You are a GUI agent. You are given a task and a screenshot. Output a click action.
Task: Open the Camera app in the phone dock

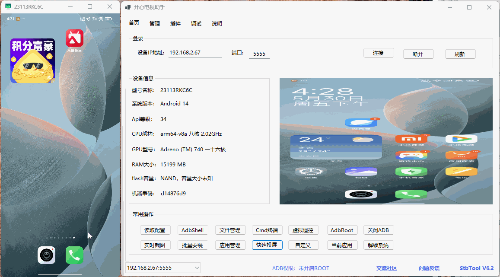(x=46, y=255)
